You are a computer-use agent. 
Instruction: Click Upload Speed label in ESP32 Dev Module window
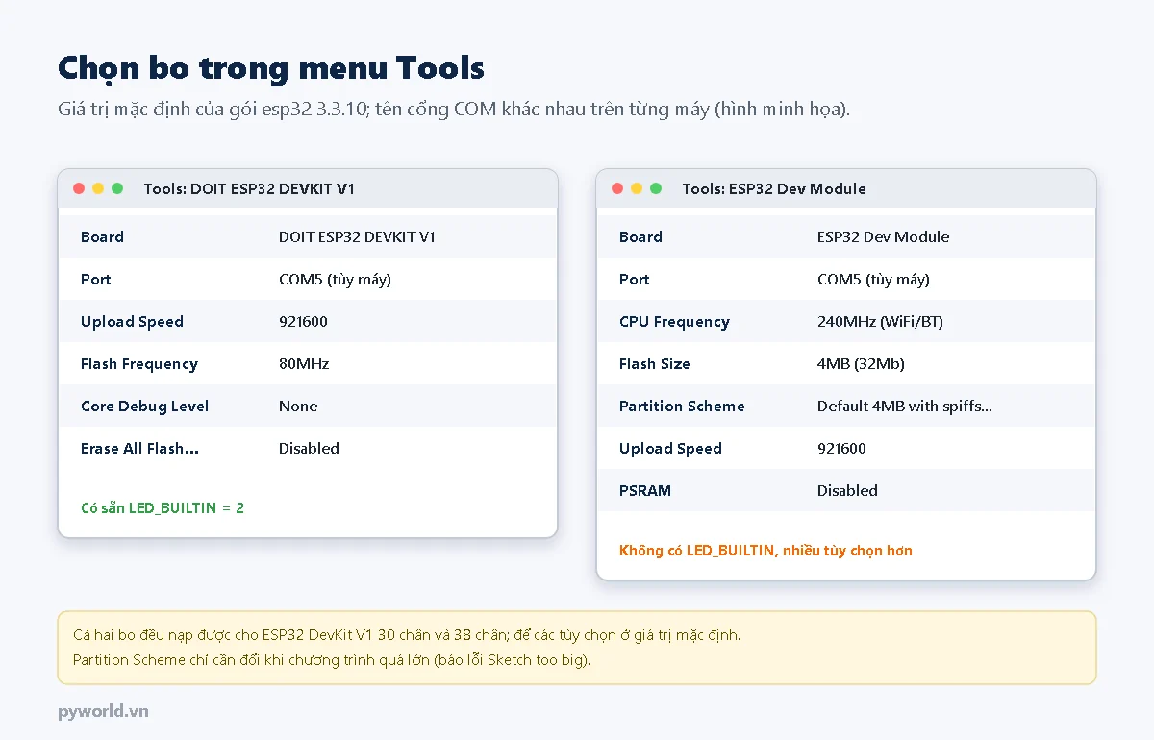point(670,449)
